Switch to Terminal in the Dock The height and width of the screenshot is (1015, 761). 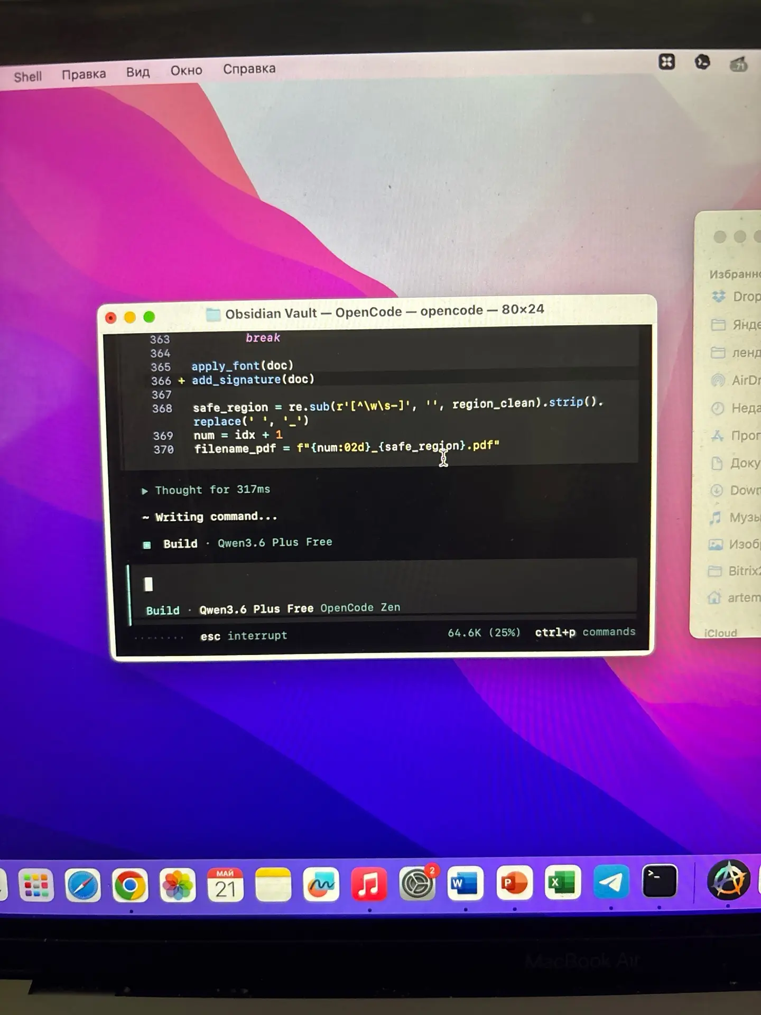[660, 881]
